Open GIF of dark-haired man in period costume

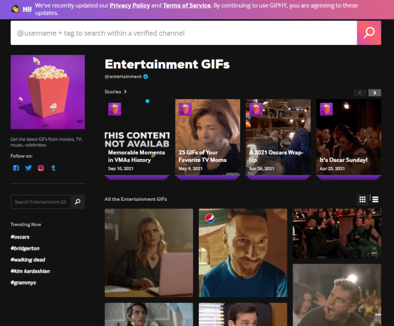click(149, 314)
